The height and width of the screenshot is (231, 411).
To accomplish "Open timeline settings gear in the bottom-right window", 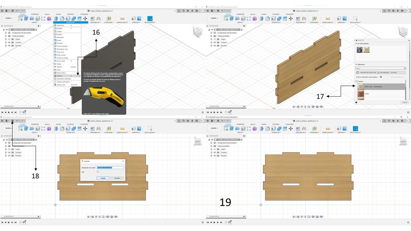I will tap(408, 222).
